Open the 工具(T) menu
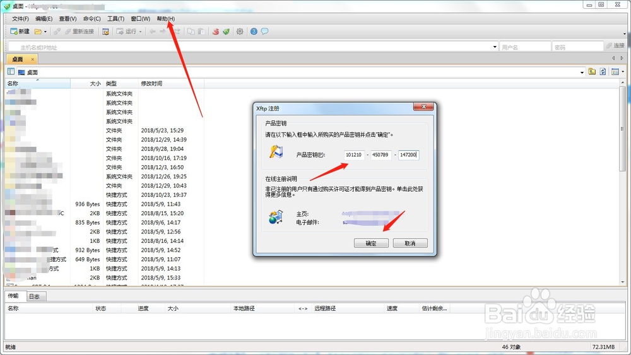The width and height of the screenshot is (631, 355). [115, 19]
